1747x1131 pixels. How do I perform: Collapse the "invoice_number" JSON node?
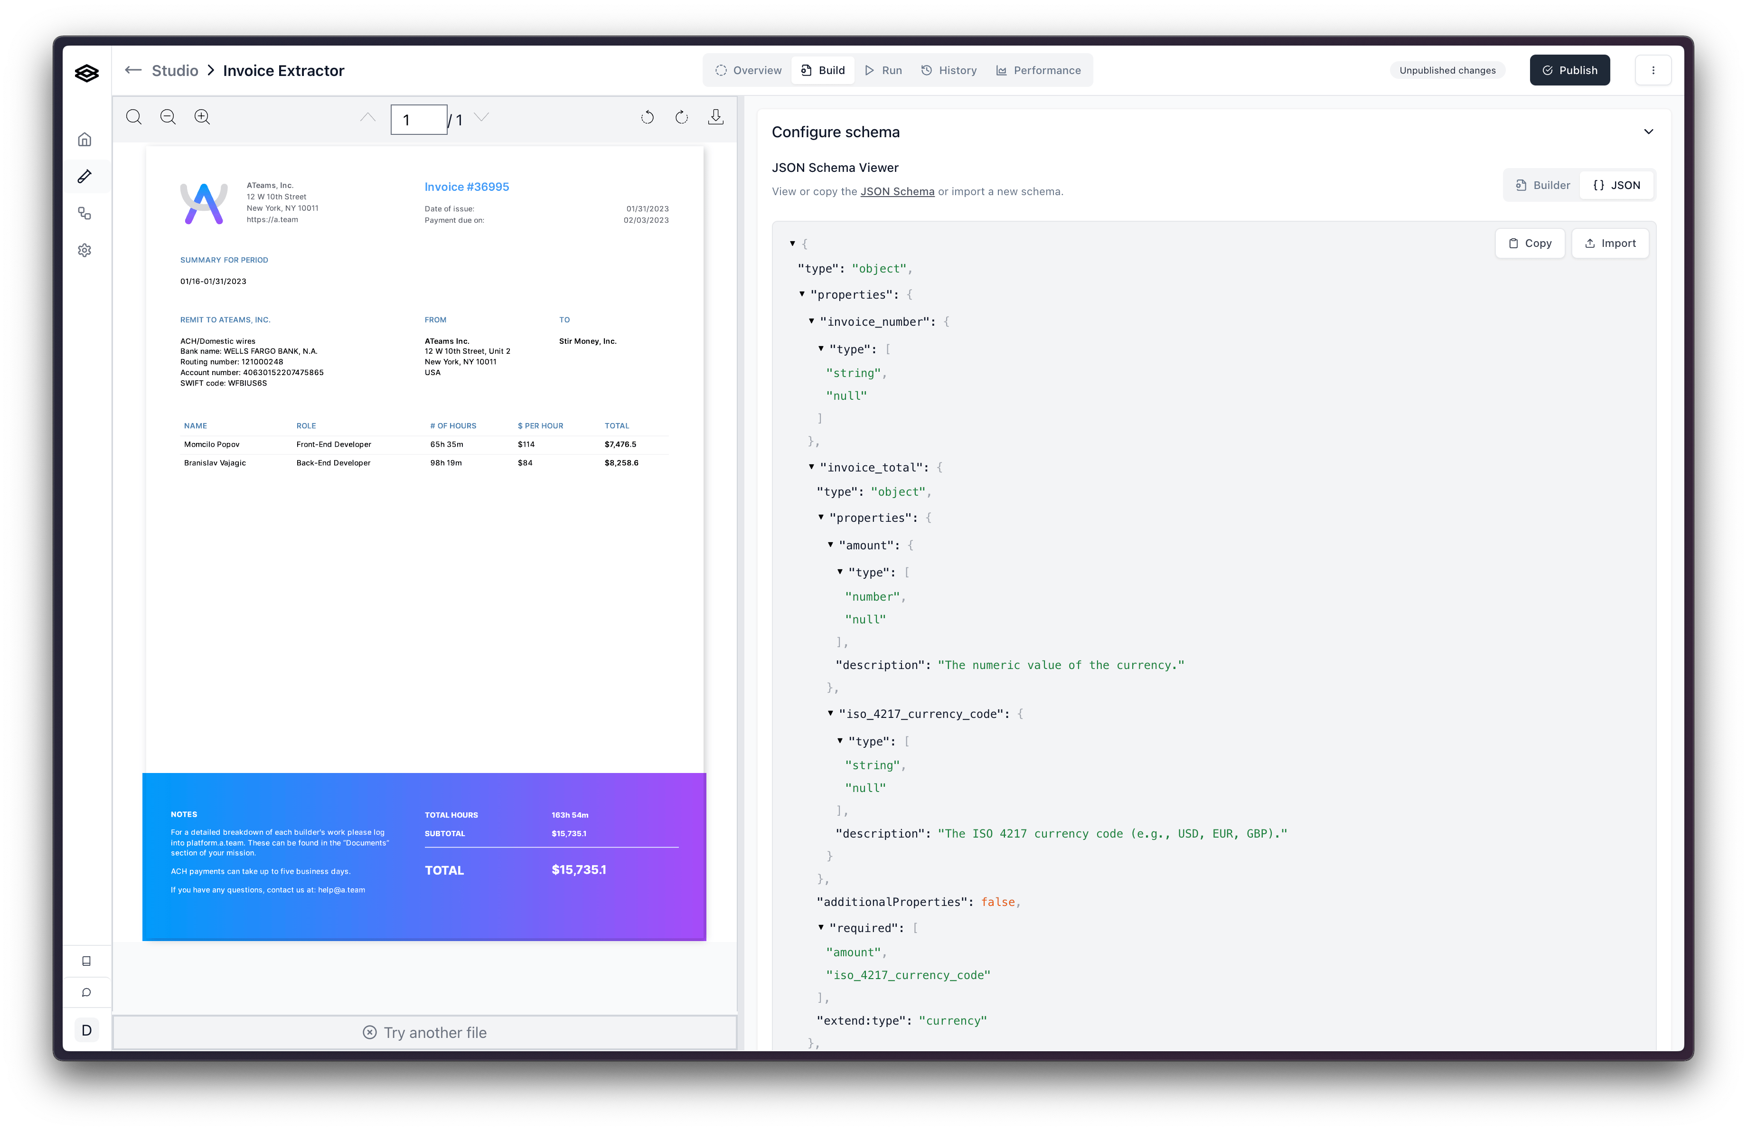(x=812, y=321)
